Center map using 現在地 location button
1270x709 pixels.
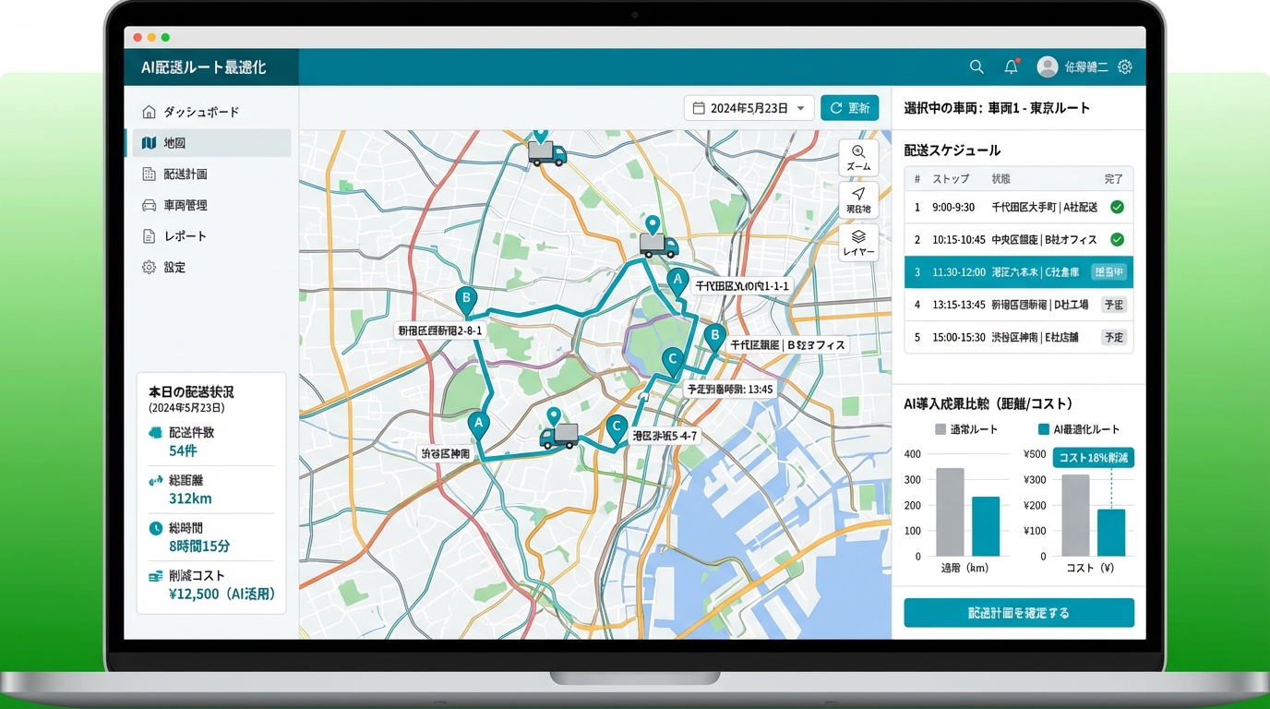click(x=858, y=199)
